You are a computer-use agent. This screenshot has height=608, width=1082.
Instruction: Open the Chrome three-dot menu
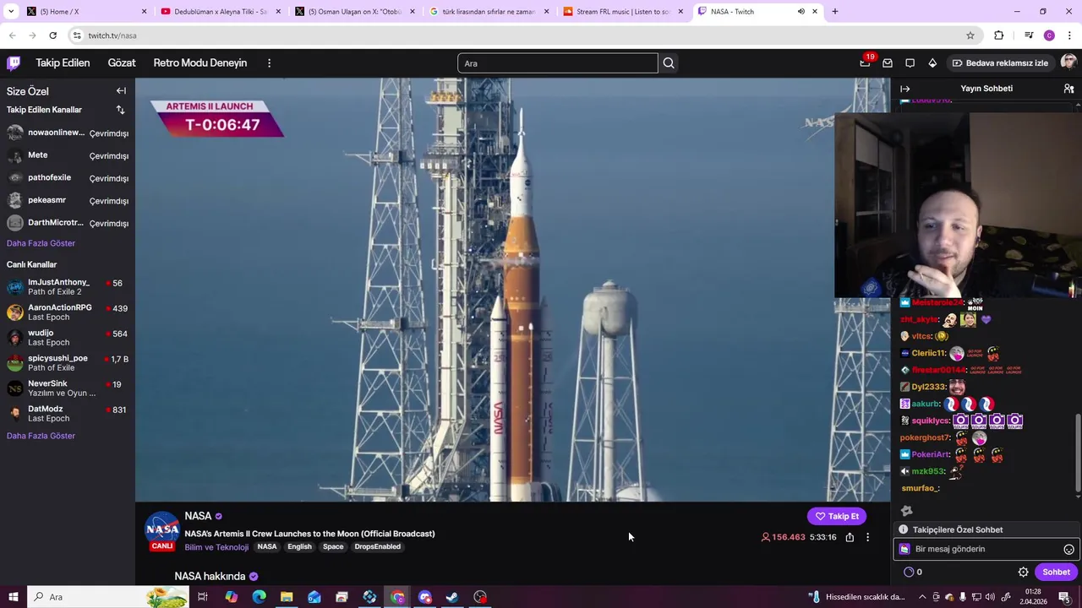pyautogui.click(x=1069, y=35)
